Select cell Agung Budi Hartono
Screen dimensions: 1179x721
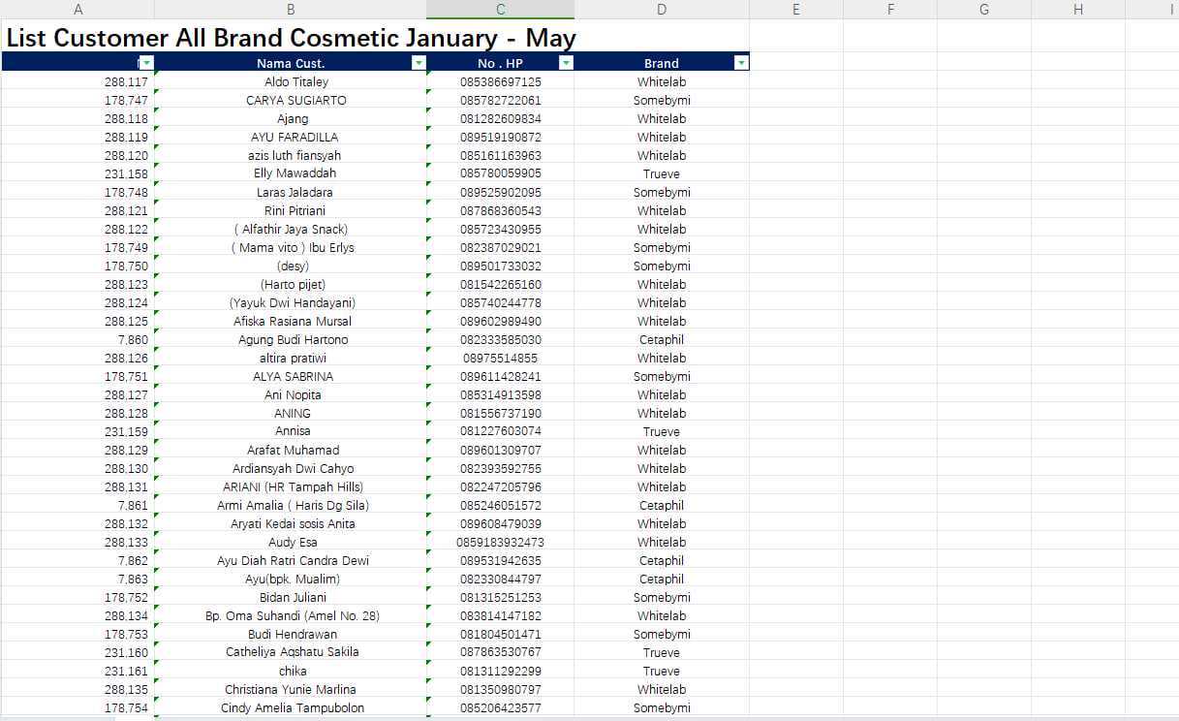[x=291, y=340]
